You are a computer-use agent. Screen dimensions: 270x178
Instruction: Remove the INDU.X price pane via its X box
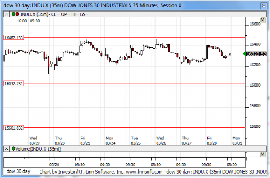[6, 14]
